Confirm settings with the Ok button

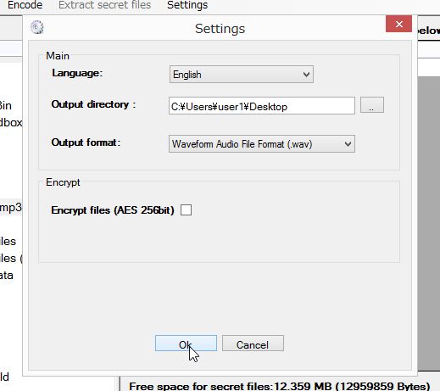(186, 344)
